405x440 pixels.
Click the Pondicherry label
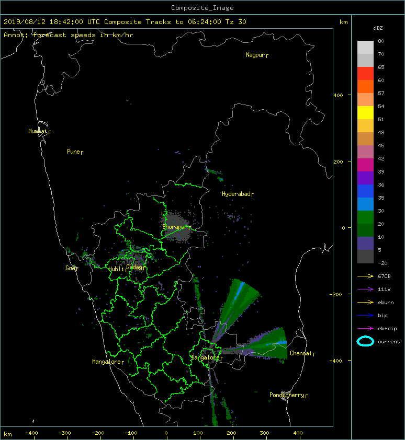tap(287, 395)
